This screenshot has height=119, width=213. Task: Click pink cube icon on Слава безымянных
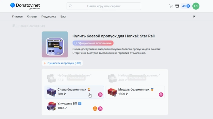coord(100,95)
